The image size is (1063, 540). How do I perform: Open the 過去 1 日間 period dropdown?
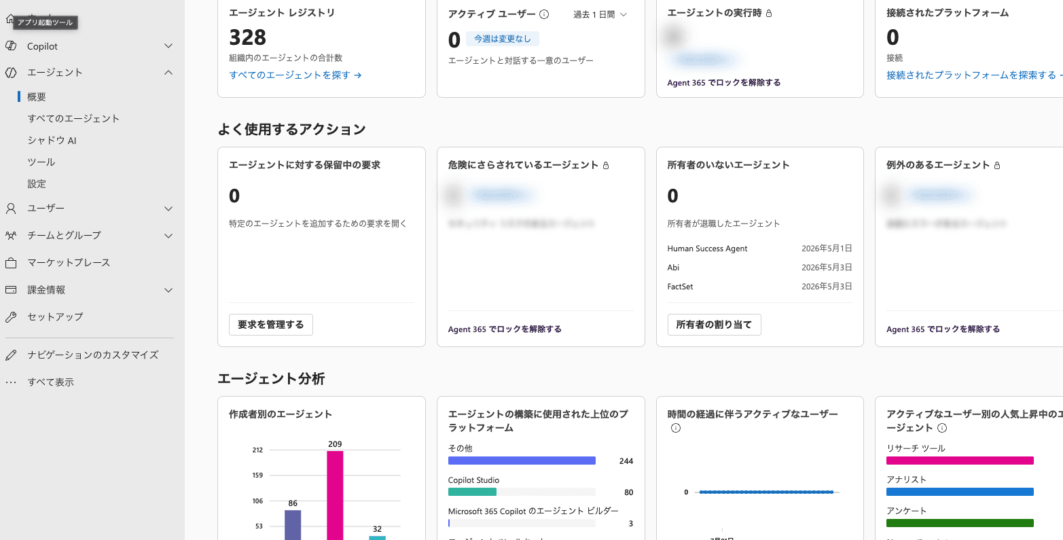coord(600,14)
